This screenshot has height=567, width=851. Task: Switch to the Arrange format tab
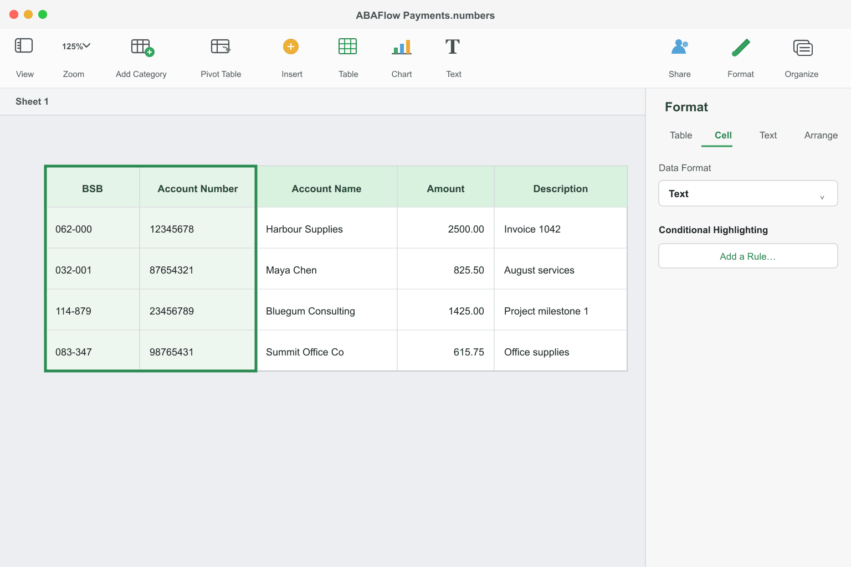click(x=821, y=135)
